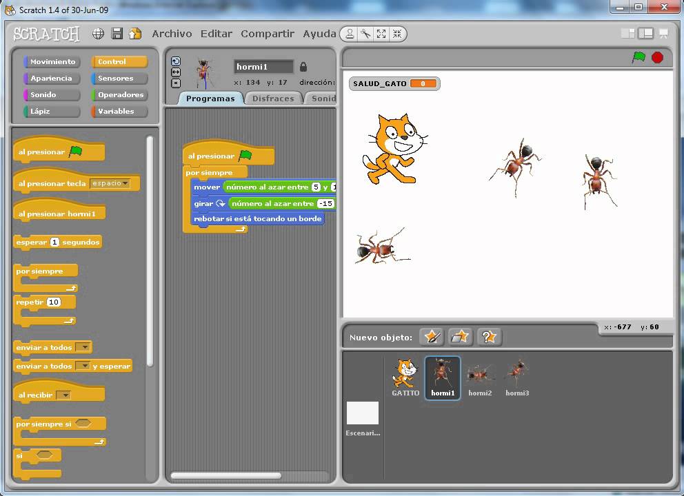Click the cat sprite on stage
The height and width of the screenshot is (496, 684).
tap(394, 149)
